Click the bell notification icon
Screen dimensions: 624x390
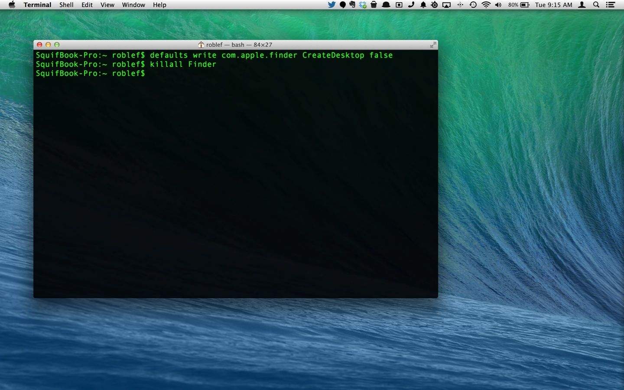point(423,5)
